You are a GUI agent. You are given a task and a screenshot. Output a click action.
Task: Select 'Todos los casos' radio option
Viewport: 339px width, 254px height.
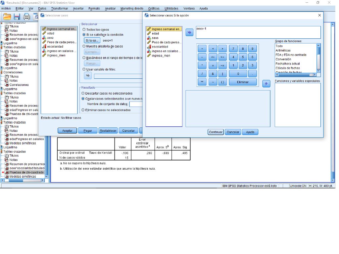[x=84, y=29]
